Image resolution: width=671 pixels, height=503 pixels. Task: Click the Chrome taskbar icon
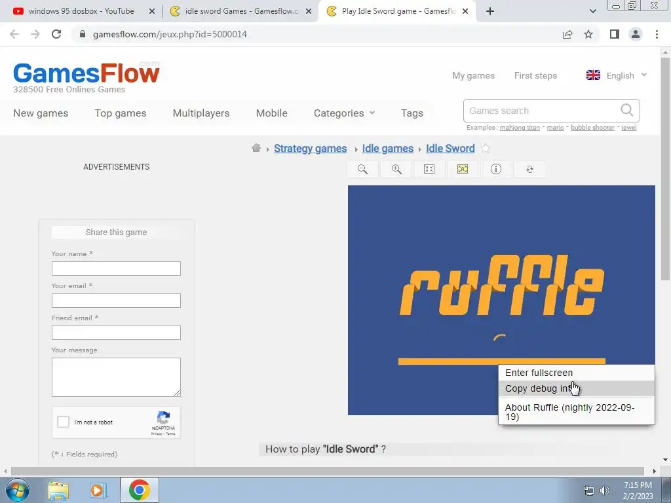click(139, 490)
